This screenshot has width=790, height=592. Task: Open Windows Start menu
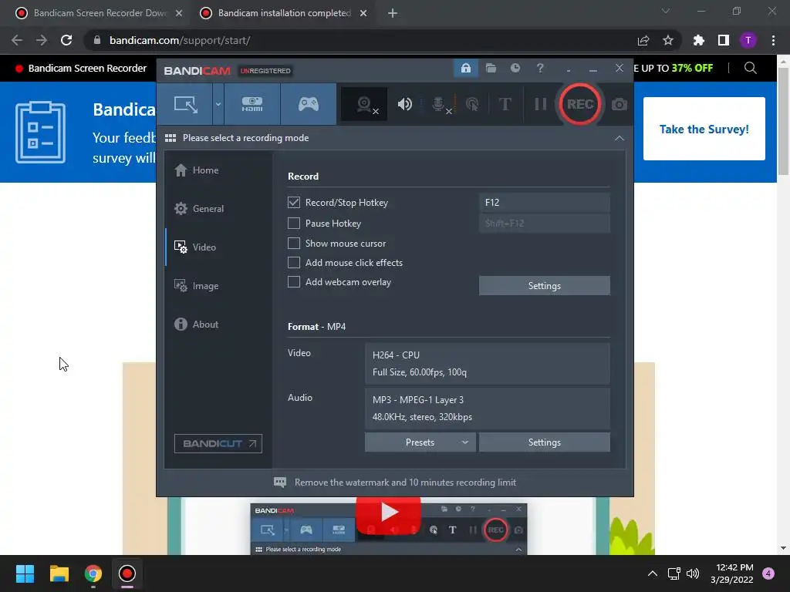[25, 573]
